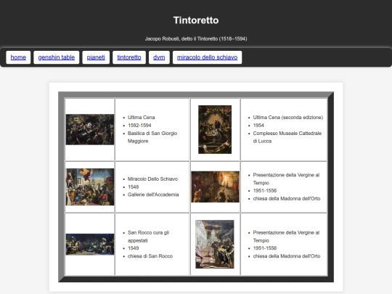This screenshot has width=392, height=294.
Task: Click the Tintoretto page heading
Action: [x=196, y=20]
